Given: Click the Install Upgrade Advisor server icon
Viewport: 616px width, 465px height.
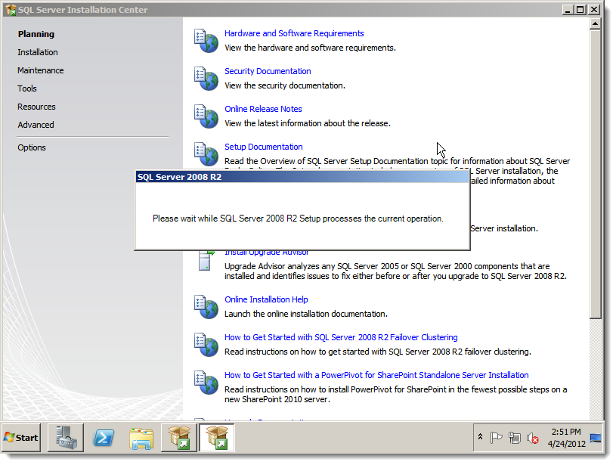Looking at the screenshot, I should coord(206,260).
